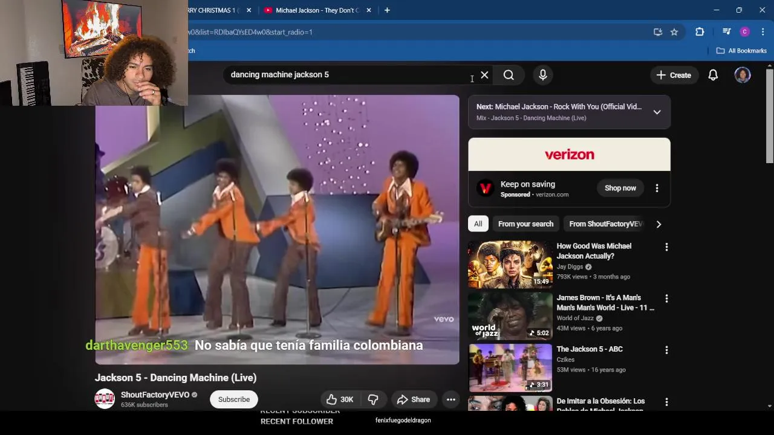Click the Verizon ad logo icon
Viewport: 774px width, 435px height.
(485, 188)
